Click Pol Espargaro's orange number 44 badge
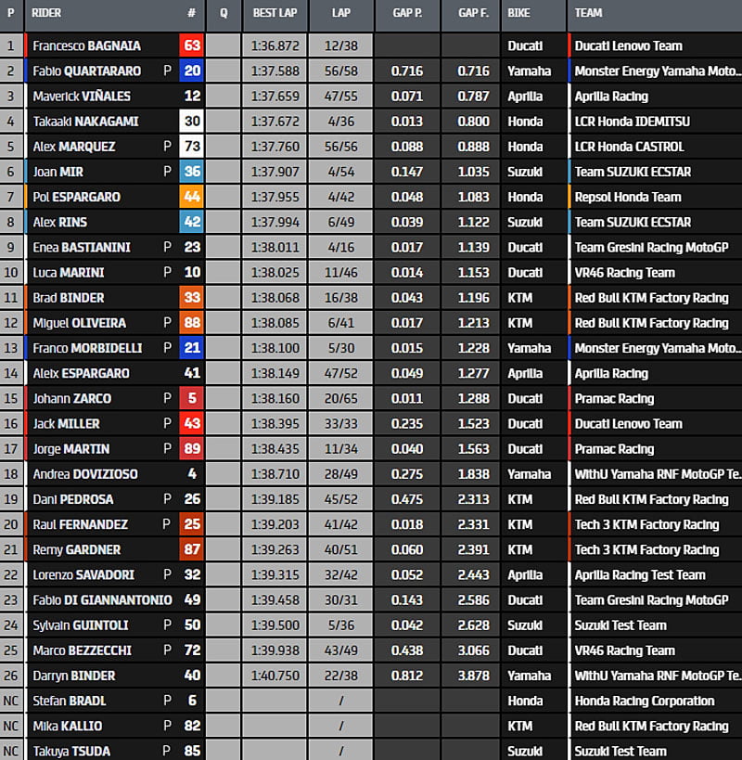Image resolution: width=742 pixels, height=760 pixels. (x=192, y=197)
